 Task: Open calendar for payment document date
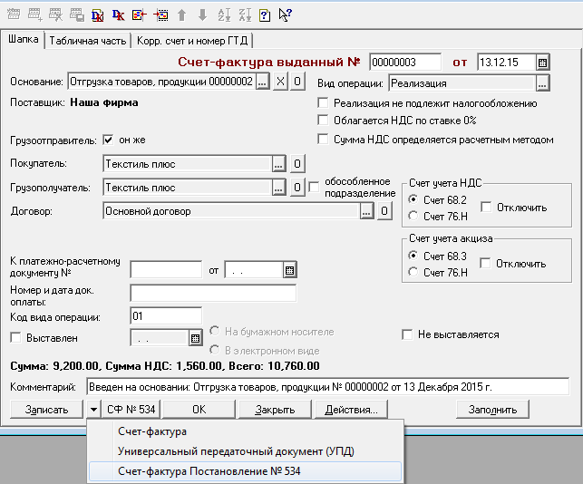point(289,270)
